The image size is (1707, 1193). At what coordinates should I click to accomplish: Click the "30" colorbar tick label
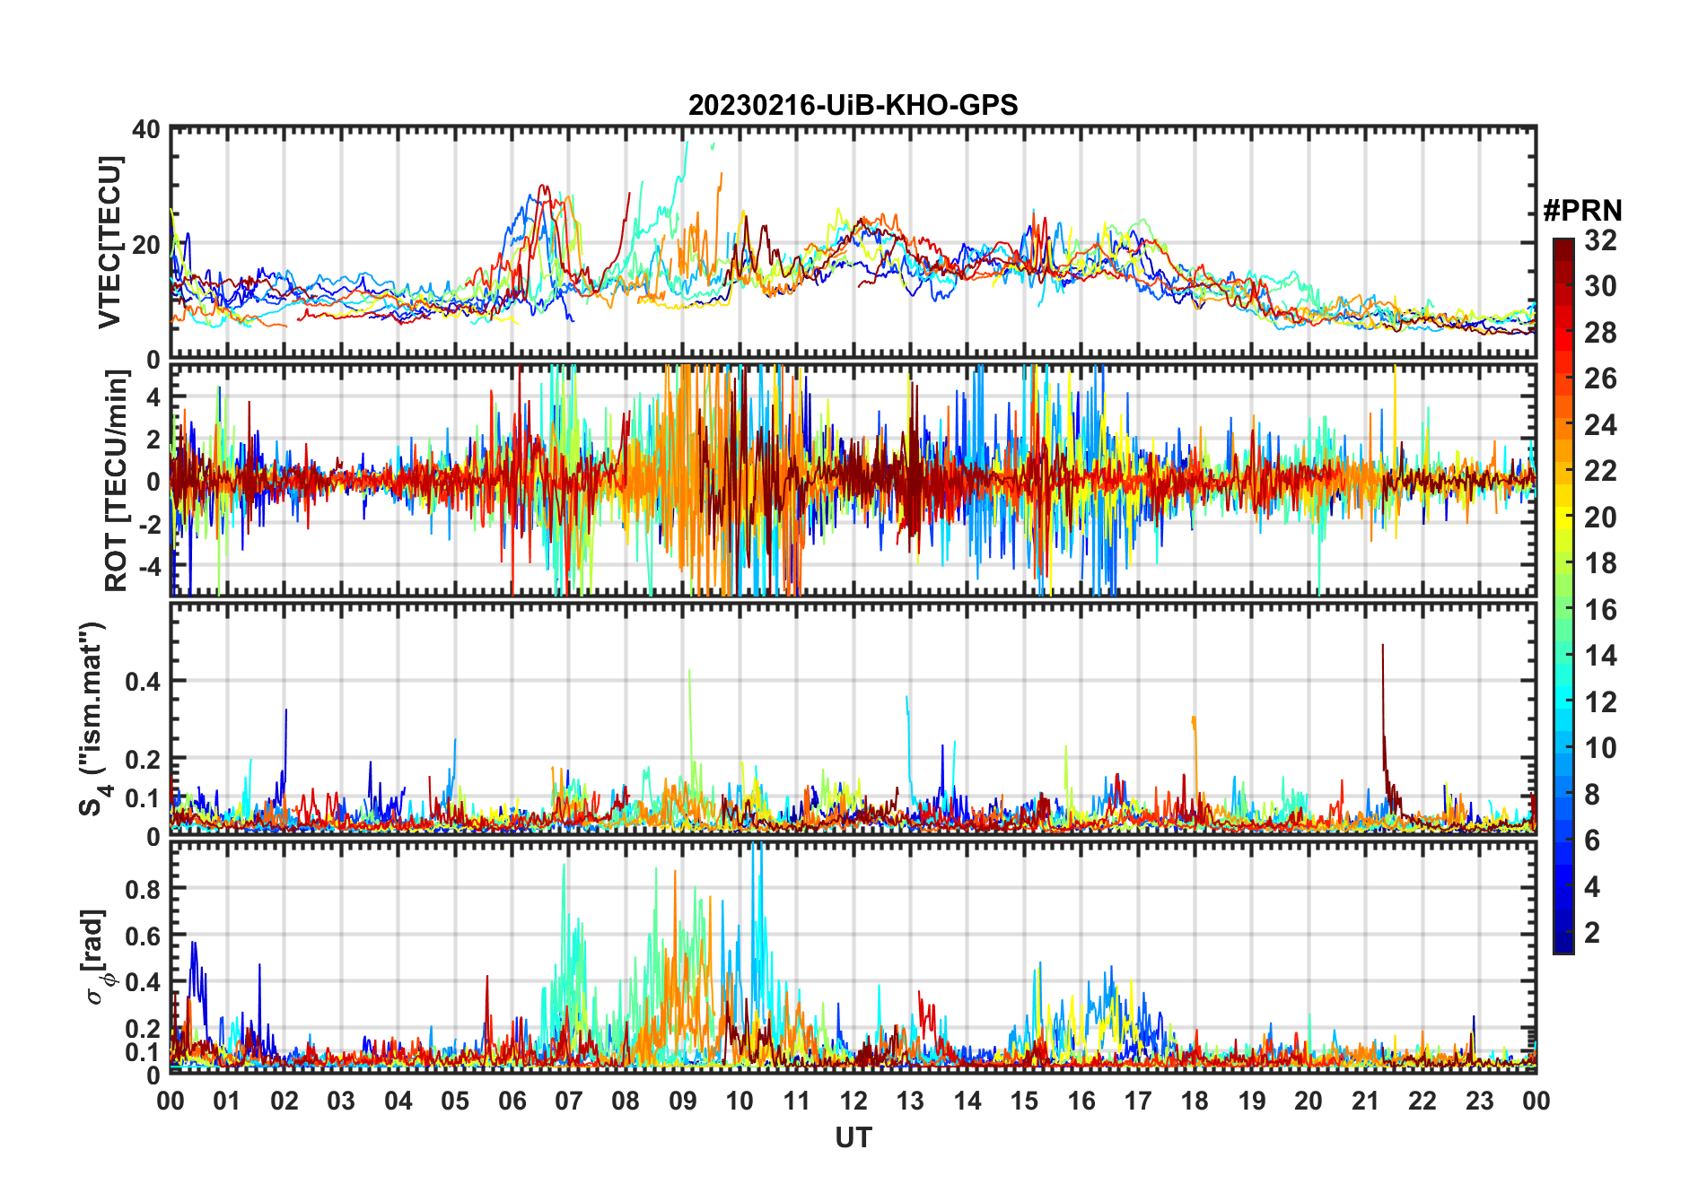coord(1600,286)
